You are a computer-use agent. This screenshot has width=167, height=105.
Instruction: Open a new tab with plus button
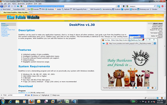(x=31, y=13)
